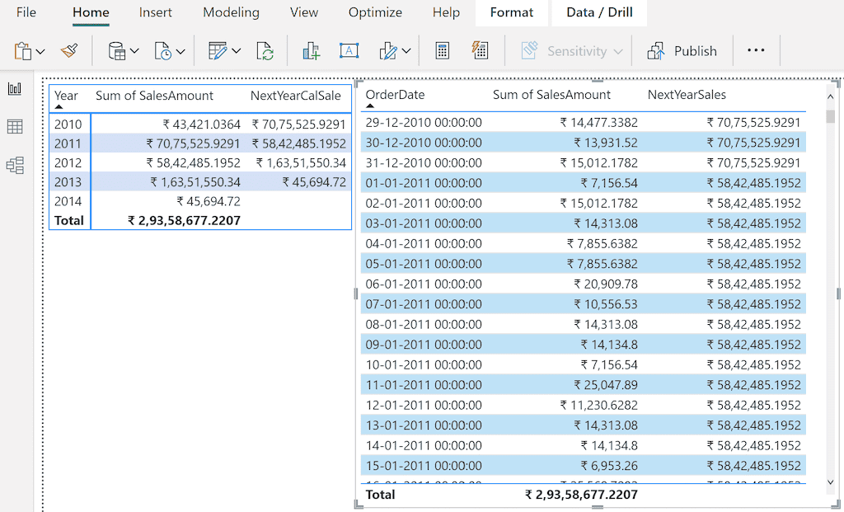Insert a text box using the toolbar icon
This screenshot has width=844, height=512.
[349, 50]
